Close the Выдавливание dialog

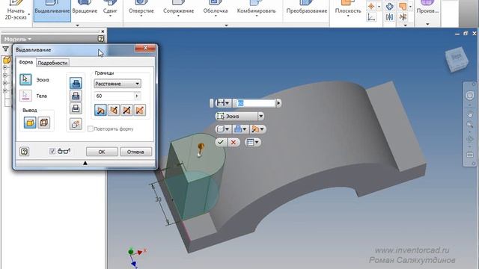click(x=145, y=48)
